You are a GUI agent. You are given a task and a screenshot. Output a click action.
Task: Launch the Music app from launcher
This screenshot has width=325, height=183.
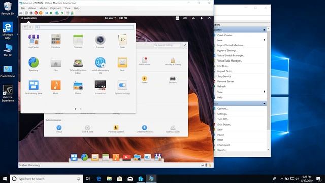click(56, 87)
